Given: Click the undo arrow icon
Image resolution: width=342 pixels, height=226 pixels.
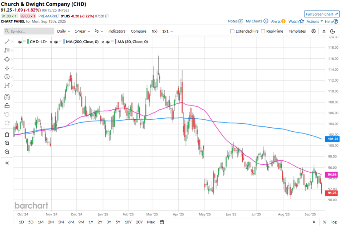Looking at the screenshot, I should (x=7, y=114).
